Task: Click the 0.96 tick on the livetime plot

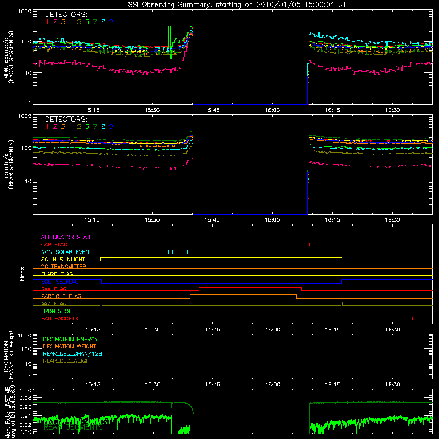Action: pyautogui.click(x=25, y=407)
